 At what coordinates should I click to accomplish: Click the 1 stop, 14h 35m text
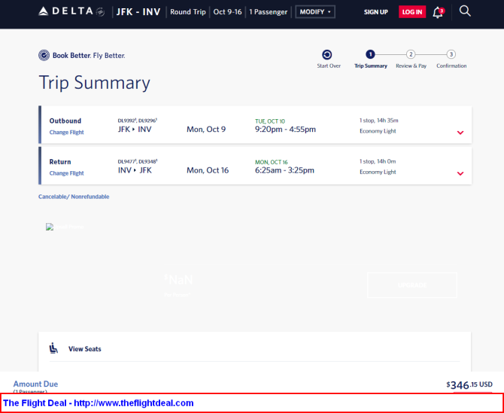tap(378, 121)
